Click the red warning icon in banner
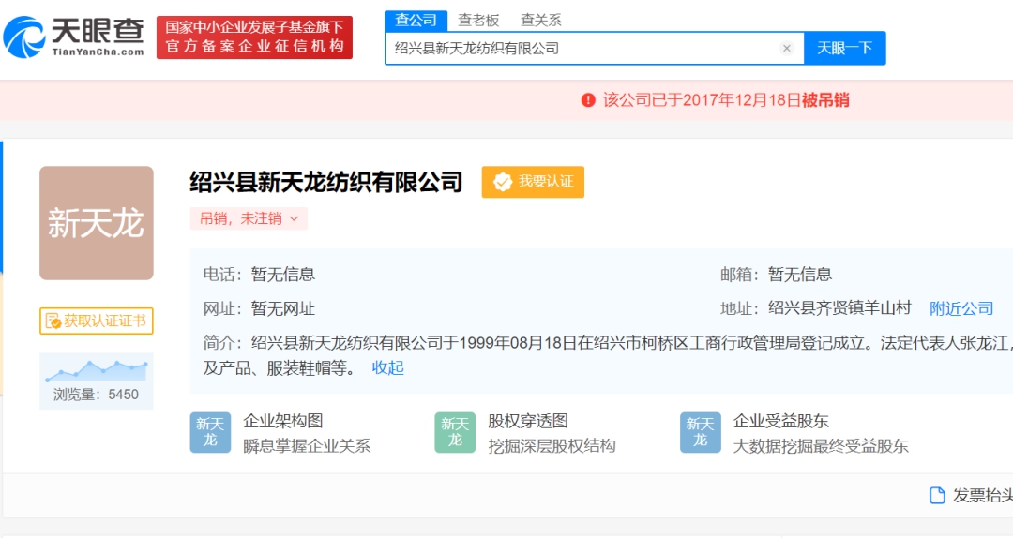Viewport: 1013px width, 538px height. pyautogui.click(x=588, y=100)
